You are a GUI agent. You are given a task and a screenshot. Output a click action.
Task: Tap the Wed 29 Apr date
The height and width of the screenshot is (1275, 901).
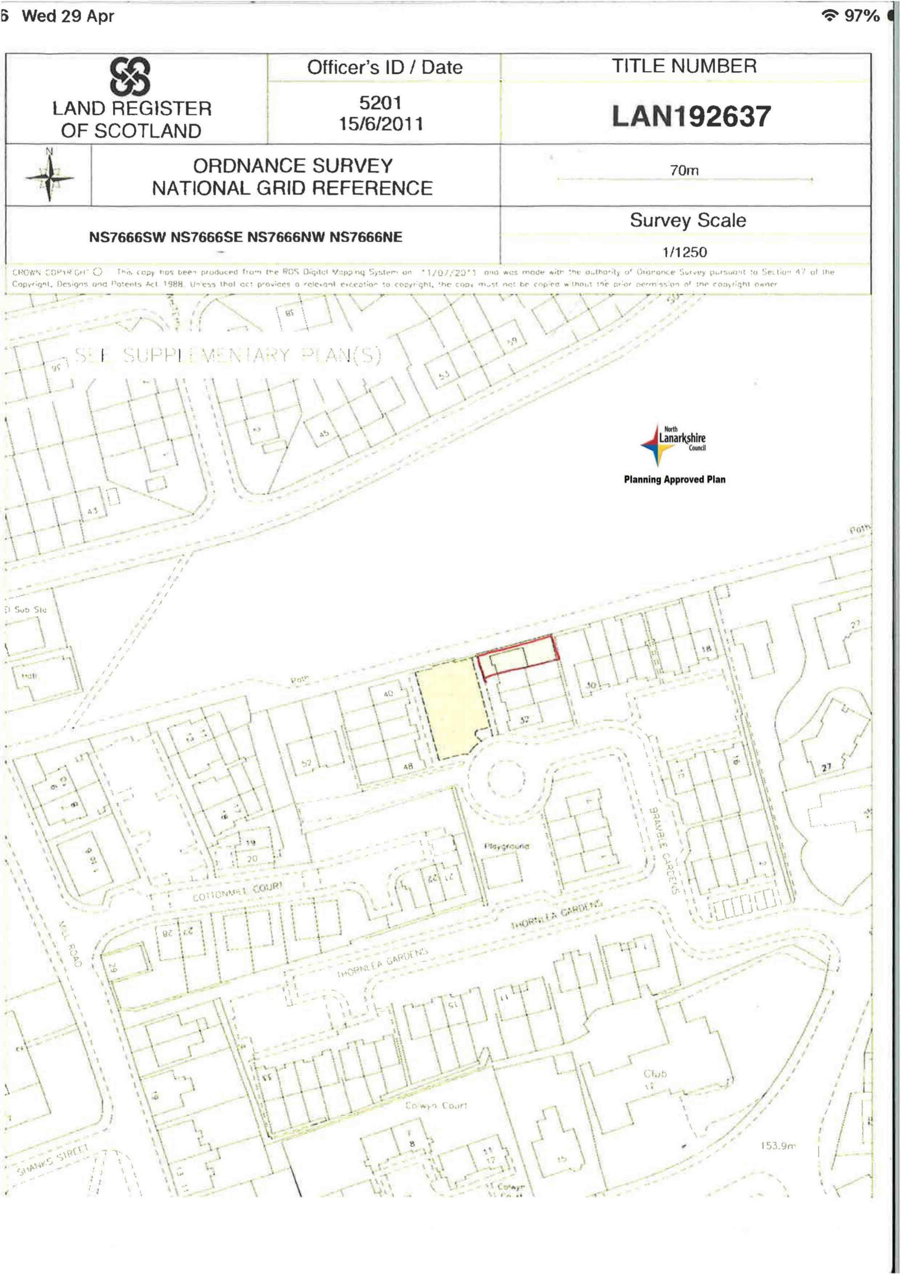point(68,16)
